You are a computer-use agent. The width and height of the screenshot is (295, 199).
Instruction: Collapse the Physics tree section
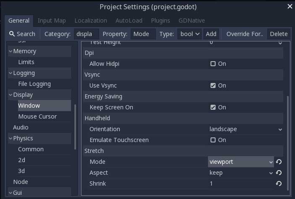pyautogui.click(x=11, y=139)
